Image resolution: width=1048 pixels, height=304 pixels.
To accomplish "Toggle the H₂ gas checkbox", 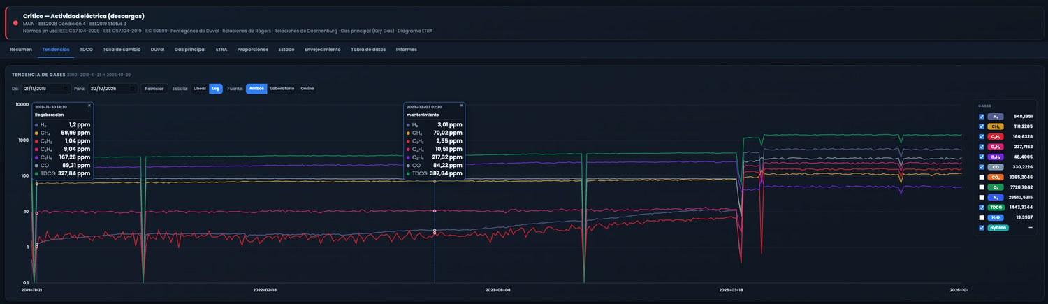I will (982, 117).
